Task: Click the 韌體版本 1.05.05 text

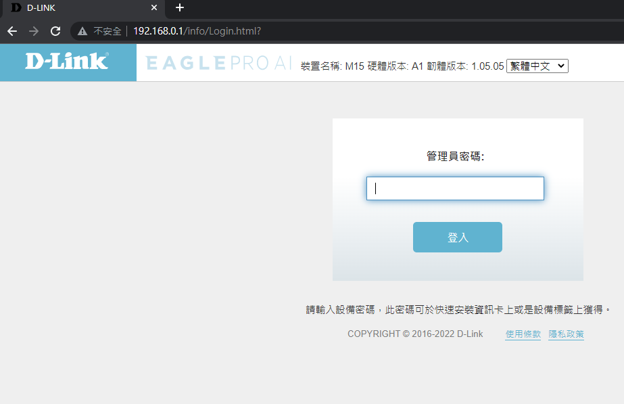Action: coord(465,66)
